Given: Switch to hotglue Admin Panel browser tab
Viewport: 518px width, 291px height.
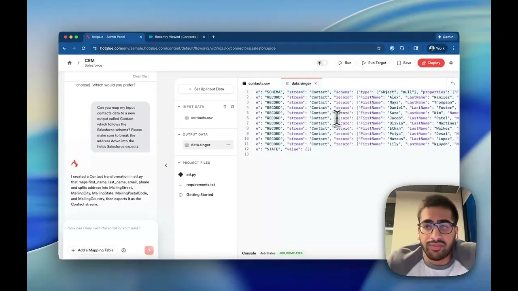Looking at the screenshot, I should [109, 37].
